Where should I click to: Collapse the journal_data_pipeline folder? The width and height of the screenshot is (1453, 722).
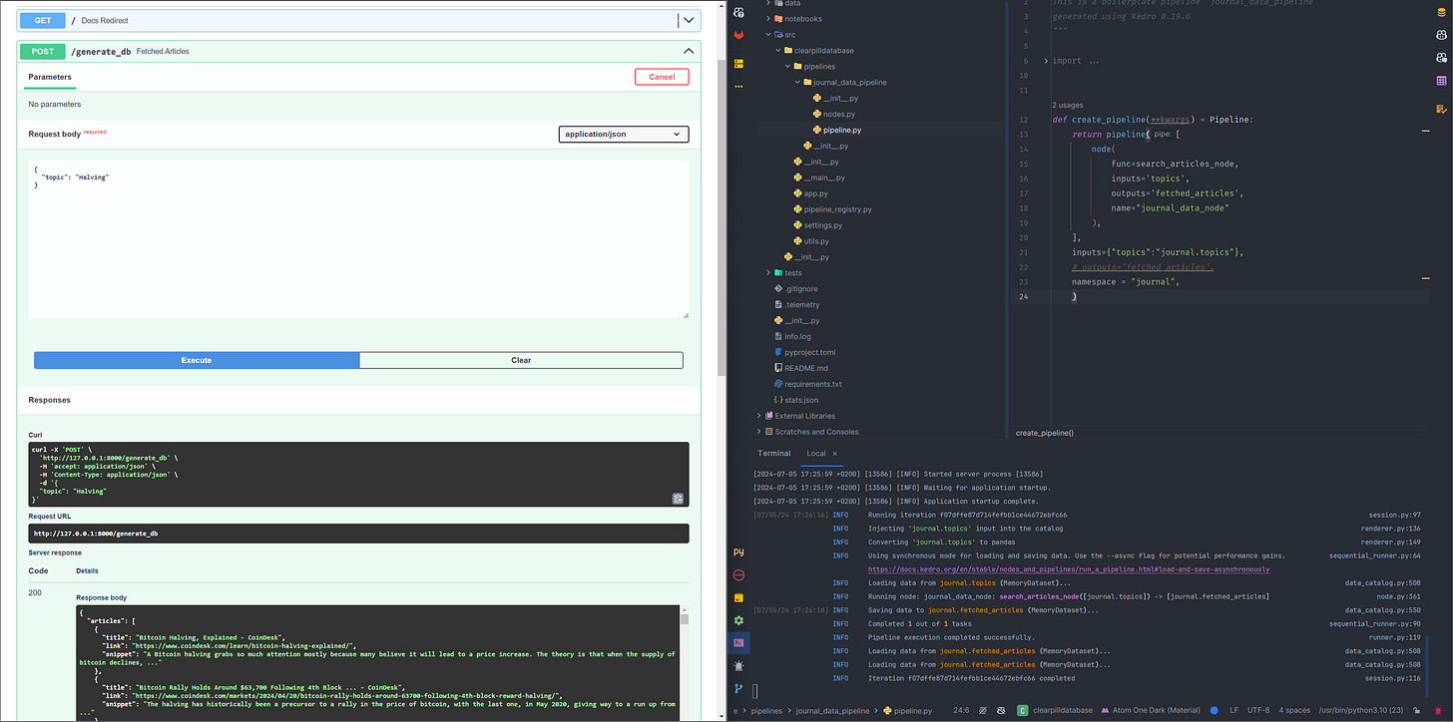click(x=796, y=83)
